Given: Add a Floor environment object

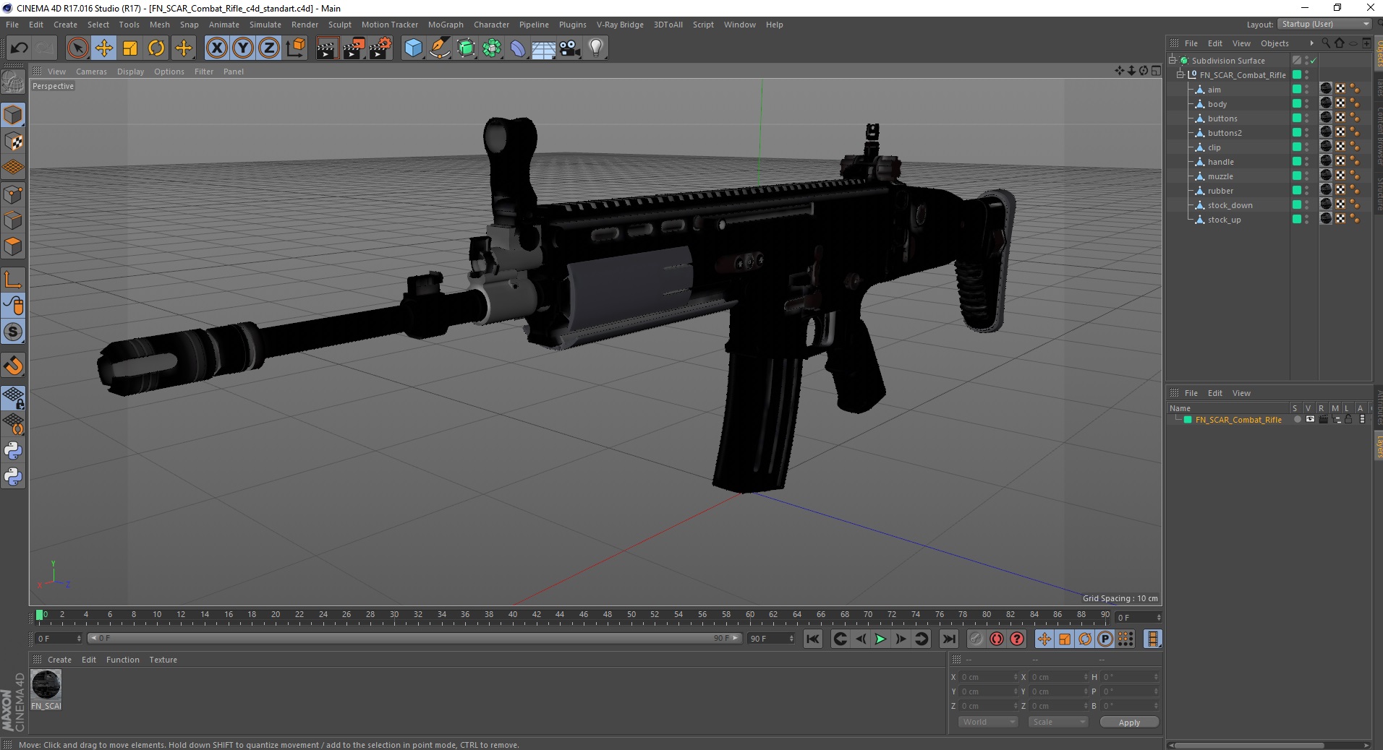Looking at the screenshot, I should tap(544, 48).
